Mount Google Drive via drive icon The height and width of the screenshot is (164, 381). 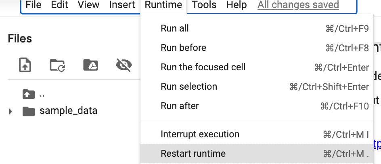[90, 65]
